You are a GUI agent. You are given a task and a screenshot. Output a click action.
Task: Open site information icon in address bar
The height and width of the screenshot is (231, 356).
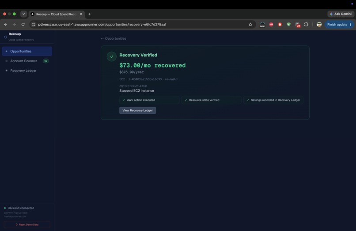34,25
